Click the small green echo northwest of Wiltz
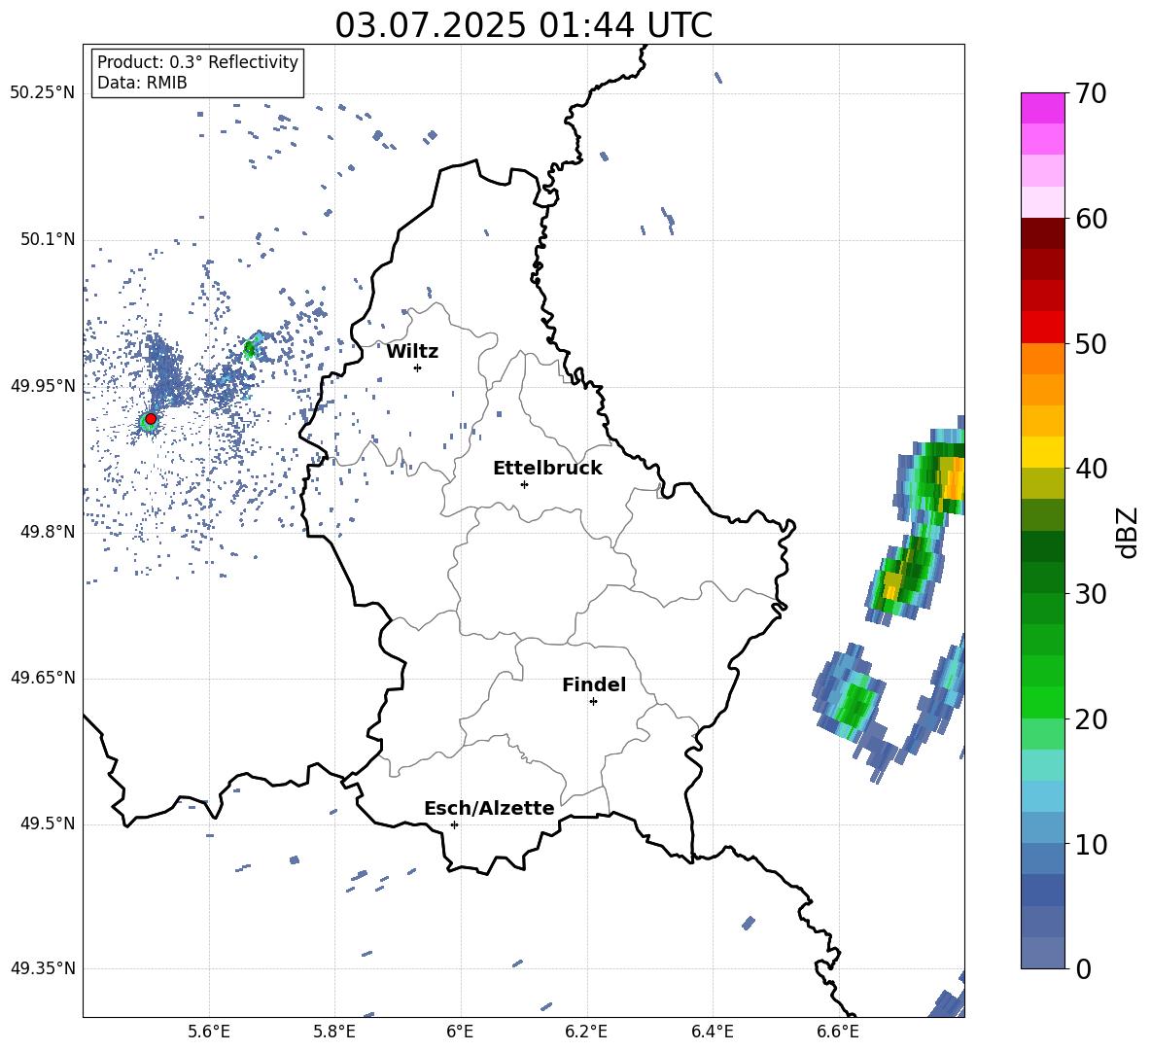 (x=249, y=349)
